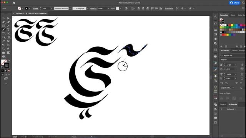Switch to the Artboards tab

pyautogui.click(x=233, y=104)
